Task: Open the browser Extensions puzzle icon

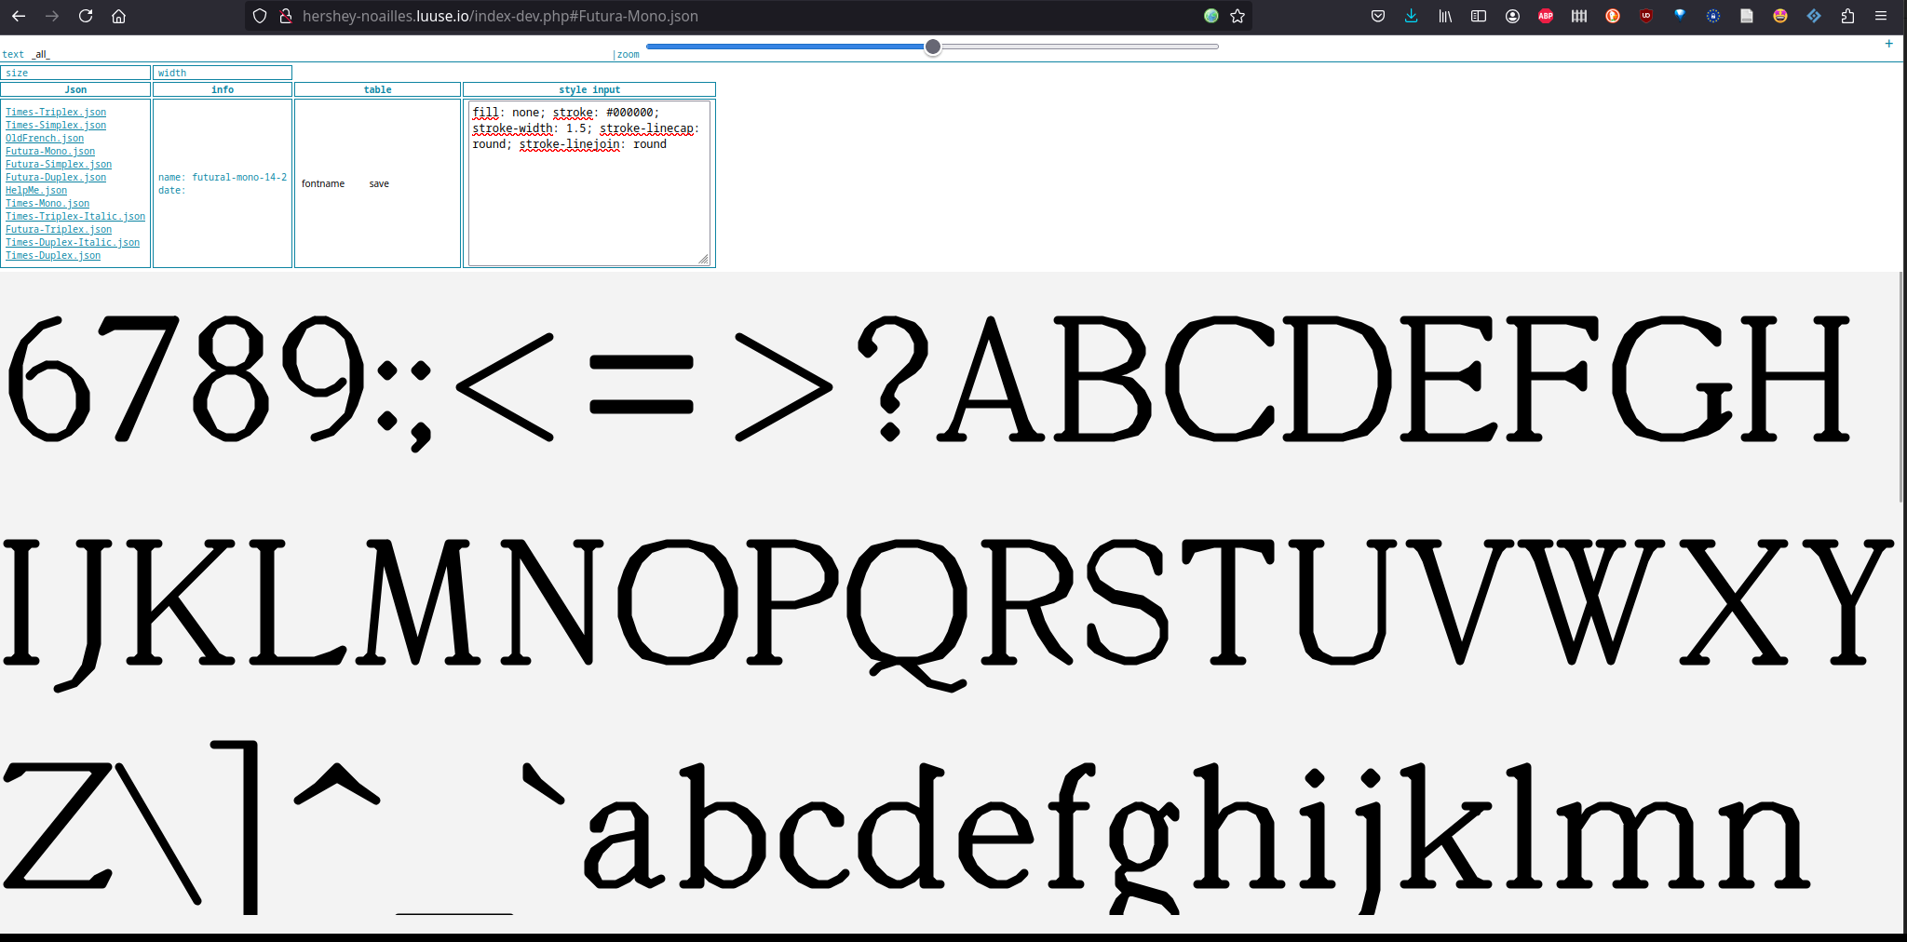Action: point(1847,16)
